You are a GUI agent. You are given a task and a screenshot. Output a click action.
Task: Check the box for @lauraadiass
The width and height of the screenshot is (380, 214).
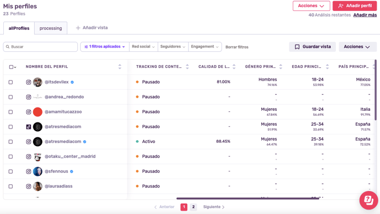point(10,186)
